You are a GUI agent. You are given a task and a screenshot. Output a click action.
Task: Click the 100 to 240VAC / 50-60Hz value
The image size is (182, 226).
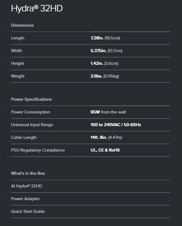(115, 125)
